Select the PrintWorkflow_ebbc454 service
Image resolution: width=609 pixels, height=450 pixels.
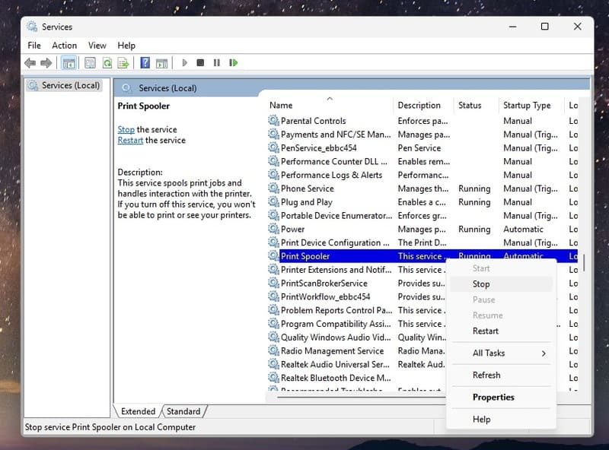(326, 296)
